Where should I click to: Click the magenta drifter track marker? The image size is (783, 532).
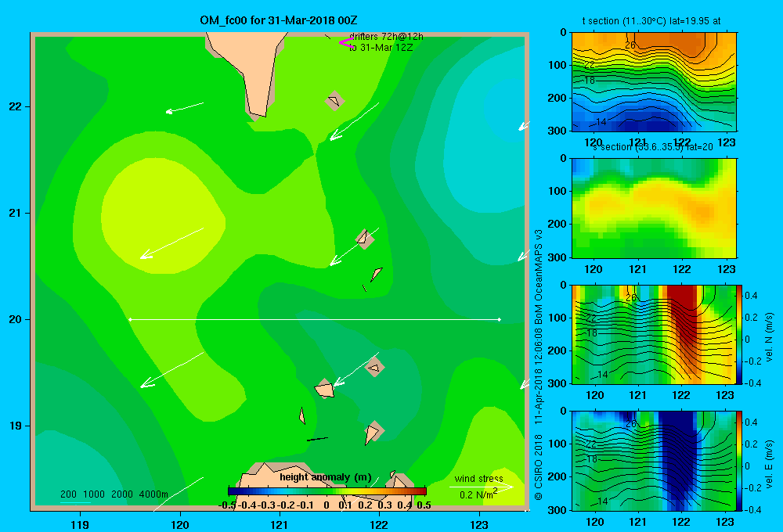pos(345,42)
